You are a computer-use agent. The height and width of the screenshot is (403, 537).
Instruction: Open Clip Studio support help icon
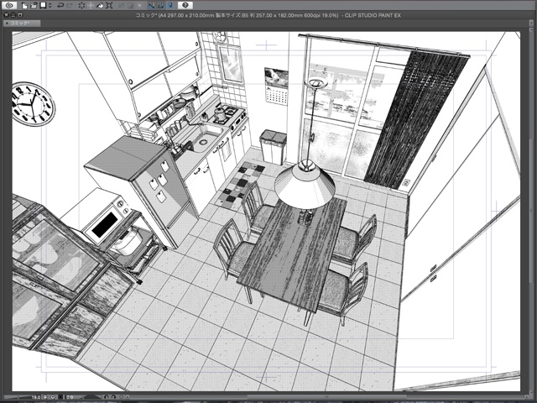click(x=185, y=5)
